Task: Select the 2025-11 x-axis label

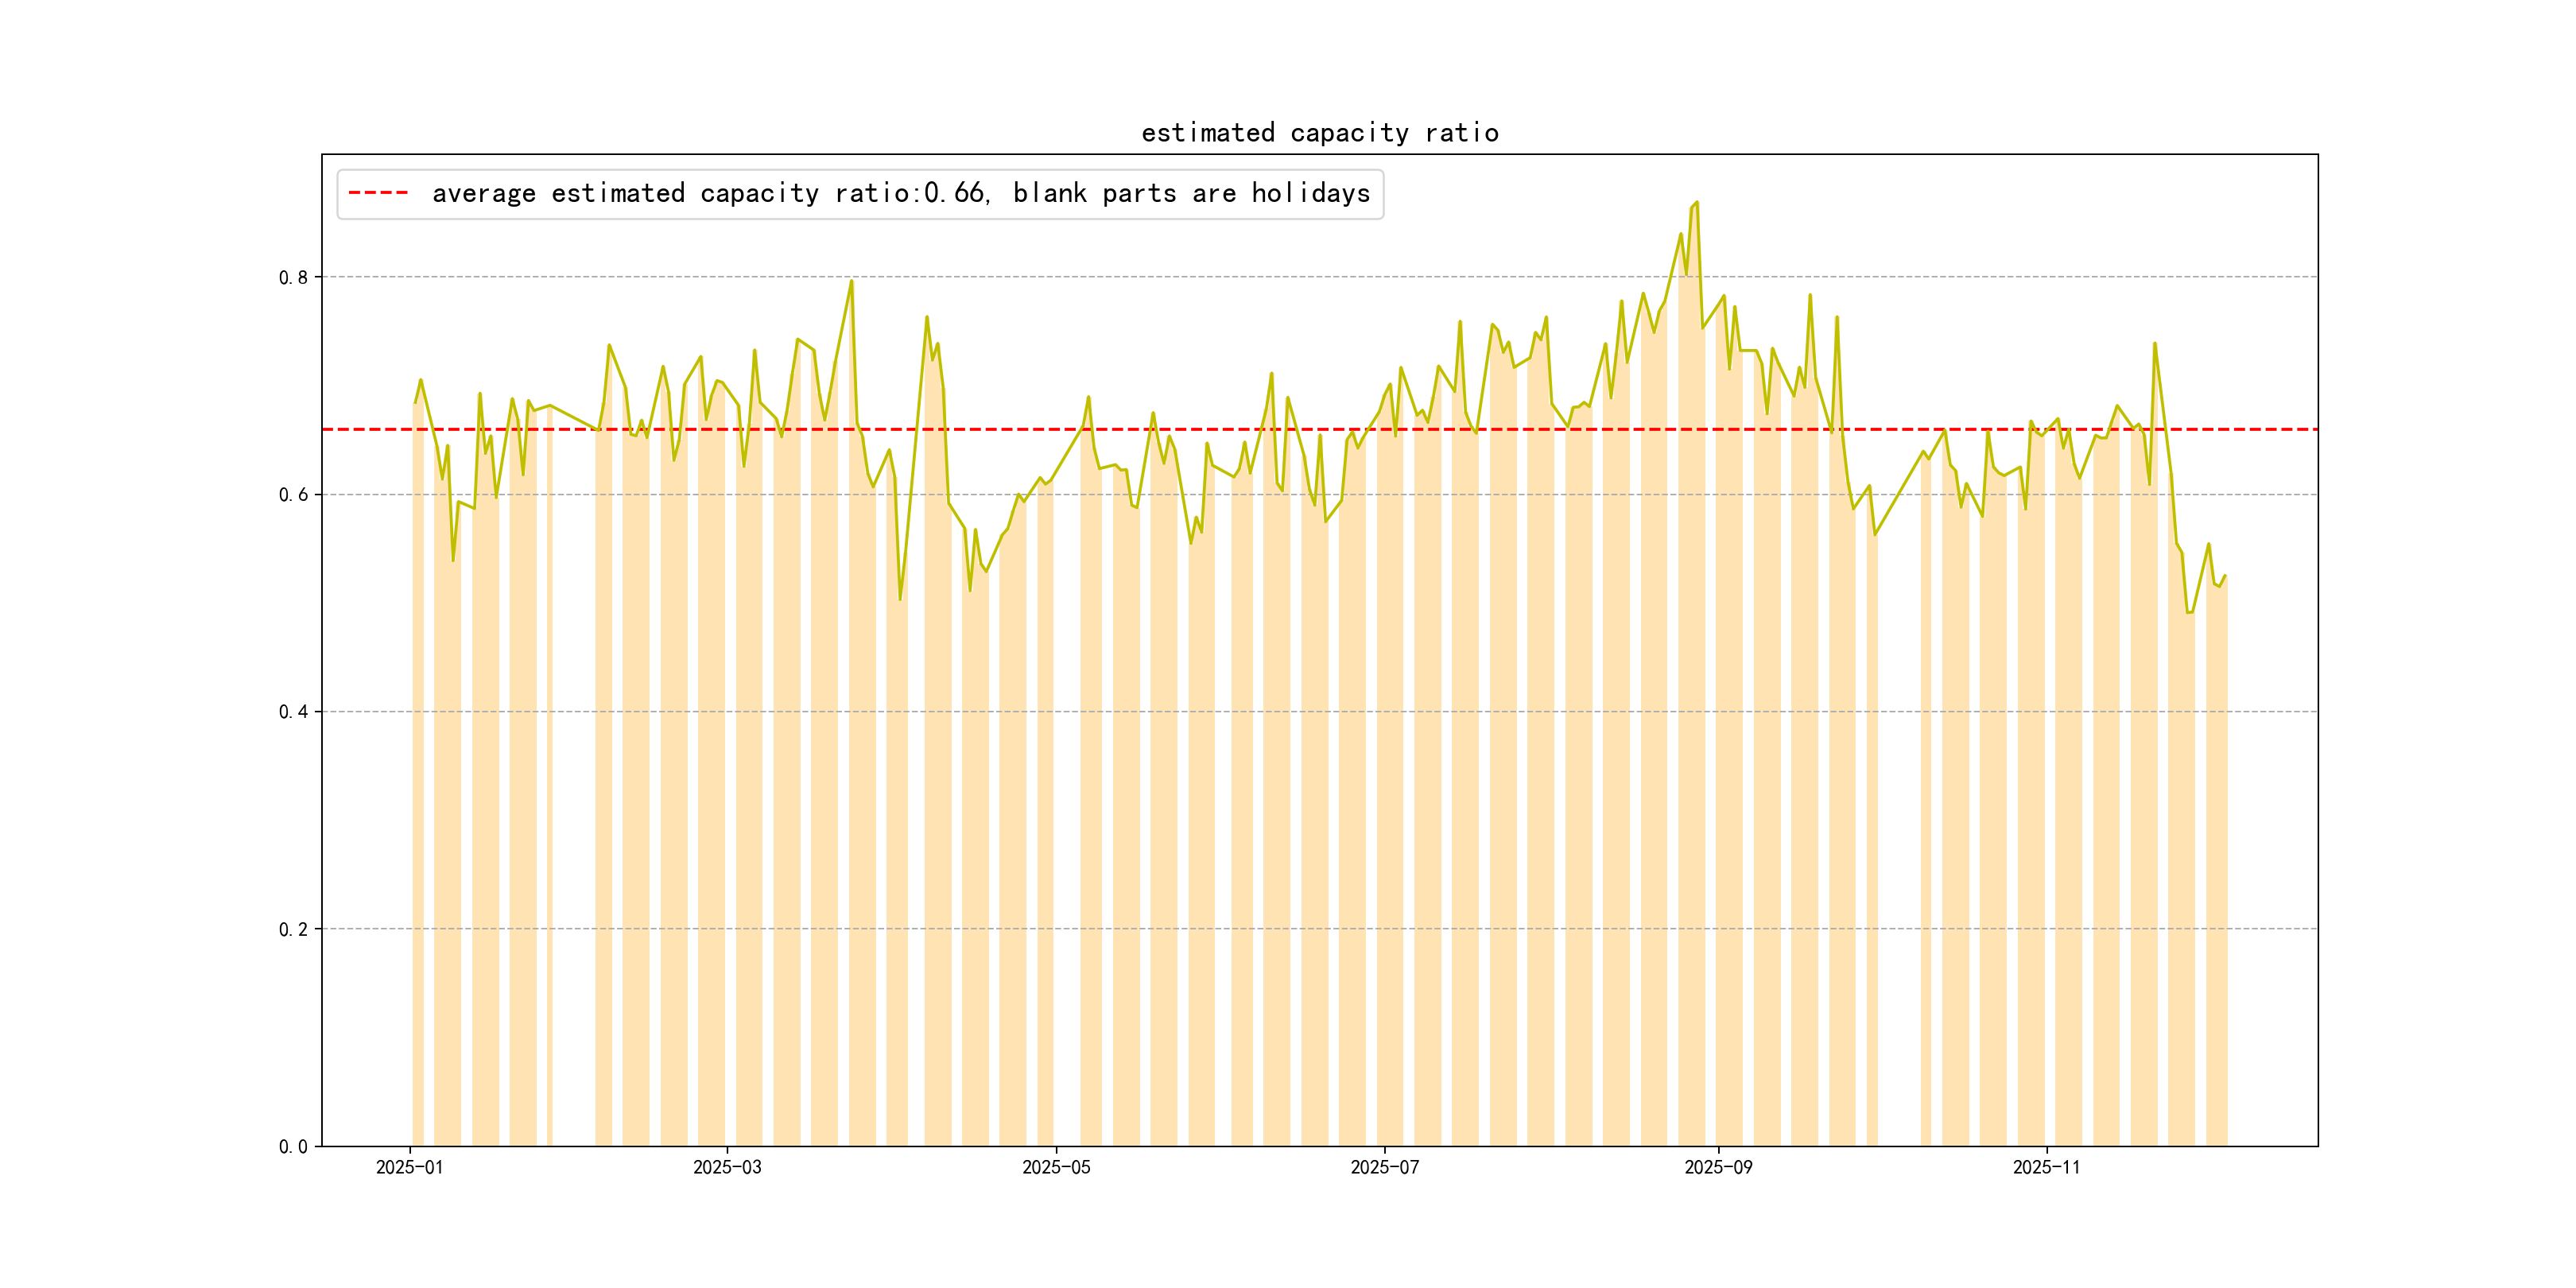Action: (2046, 1167)
